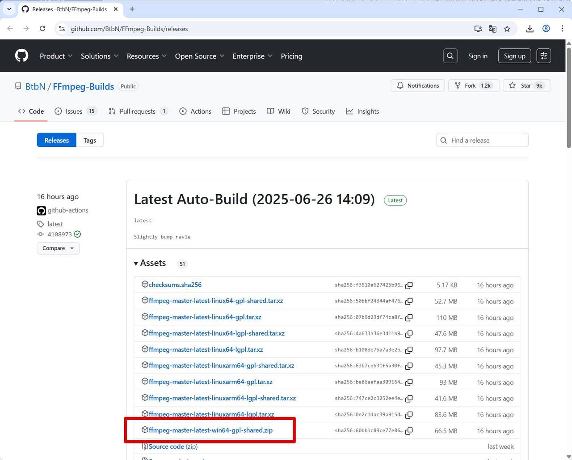Expand the Product menu
The image size is (572, 460).
56,56
